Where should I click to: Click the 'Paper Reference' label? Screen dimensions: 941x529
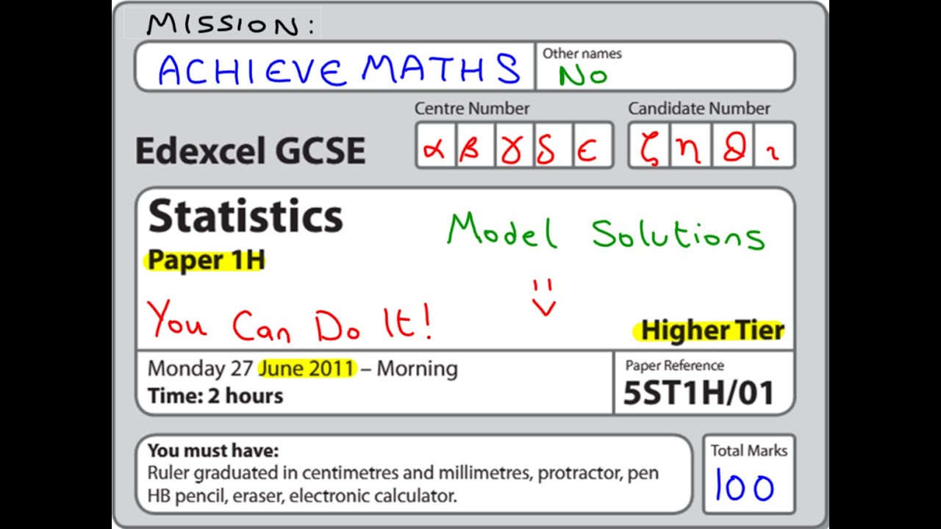tap(674, 365)
